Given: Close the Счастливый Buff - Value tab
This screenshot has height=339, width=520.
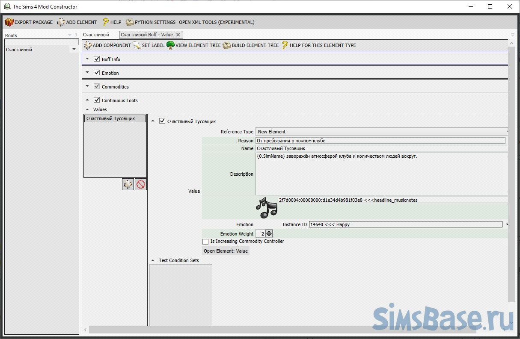Looking at the screenshot, I should click(178, 35).
